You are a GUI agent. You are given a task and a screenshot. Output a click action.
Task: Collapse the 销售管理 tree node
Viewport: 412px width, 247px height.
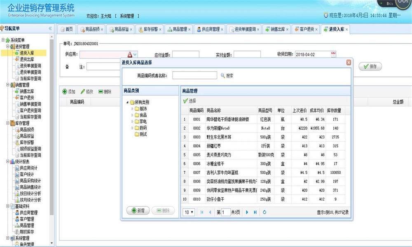click(x=7, y=85)
